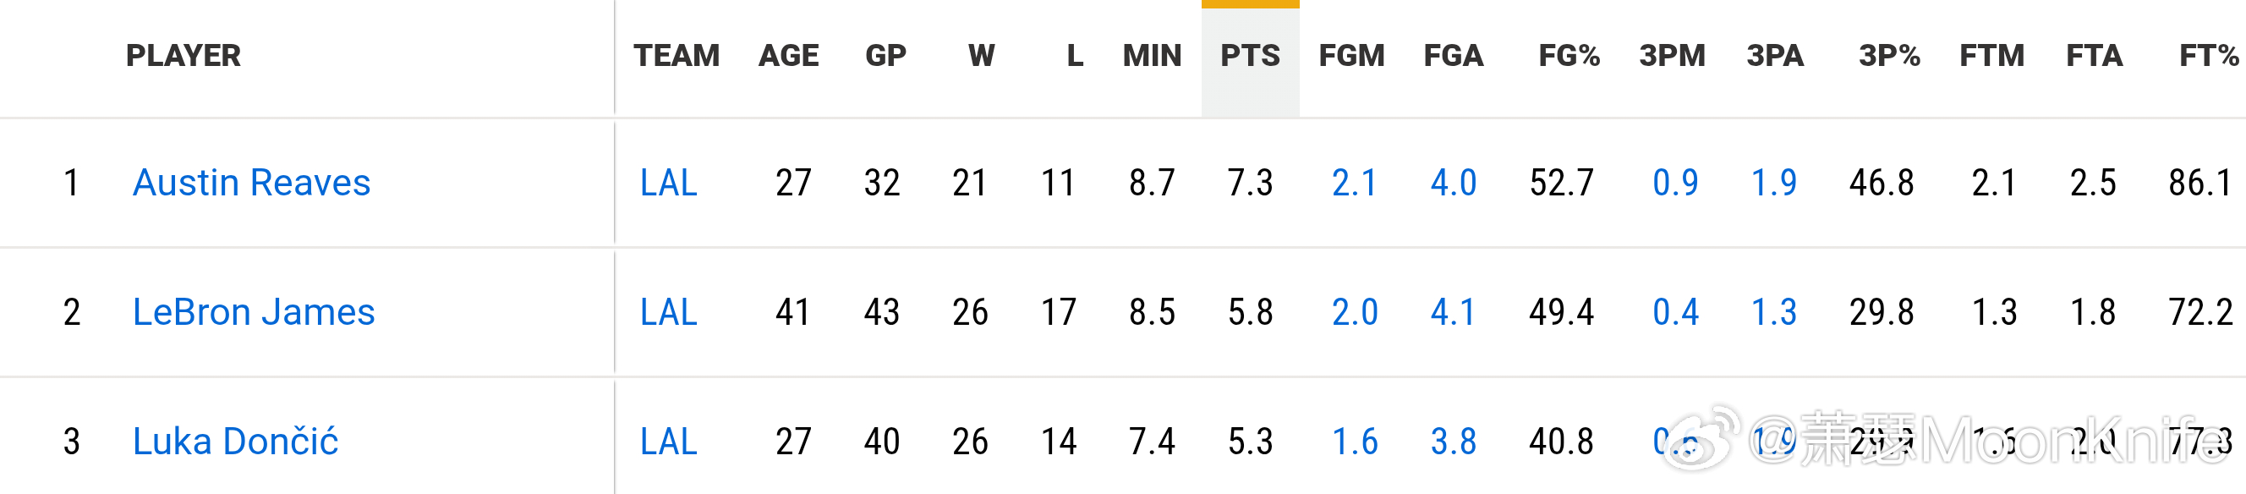
Task: Open LeBron James FGA value 4.1
Action: (x=1454, y=311)
